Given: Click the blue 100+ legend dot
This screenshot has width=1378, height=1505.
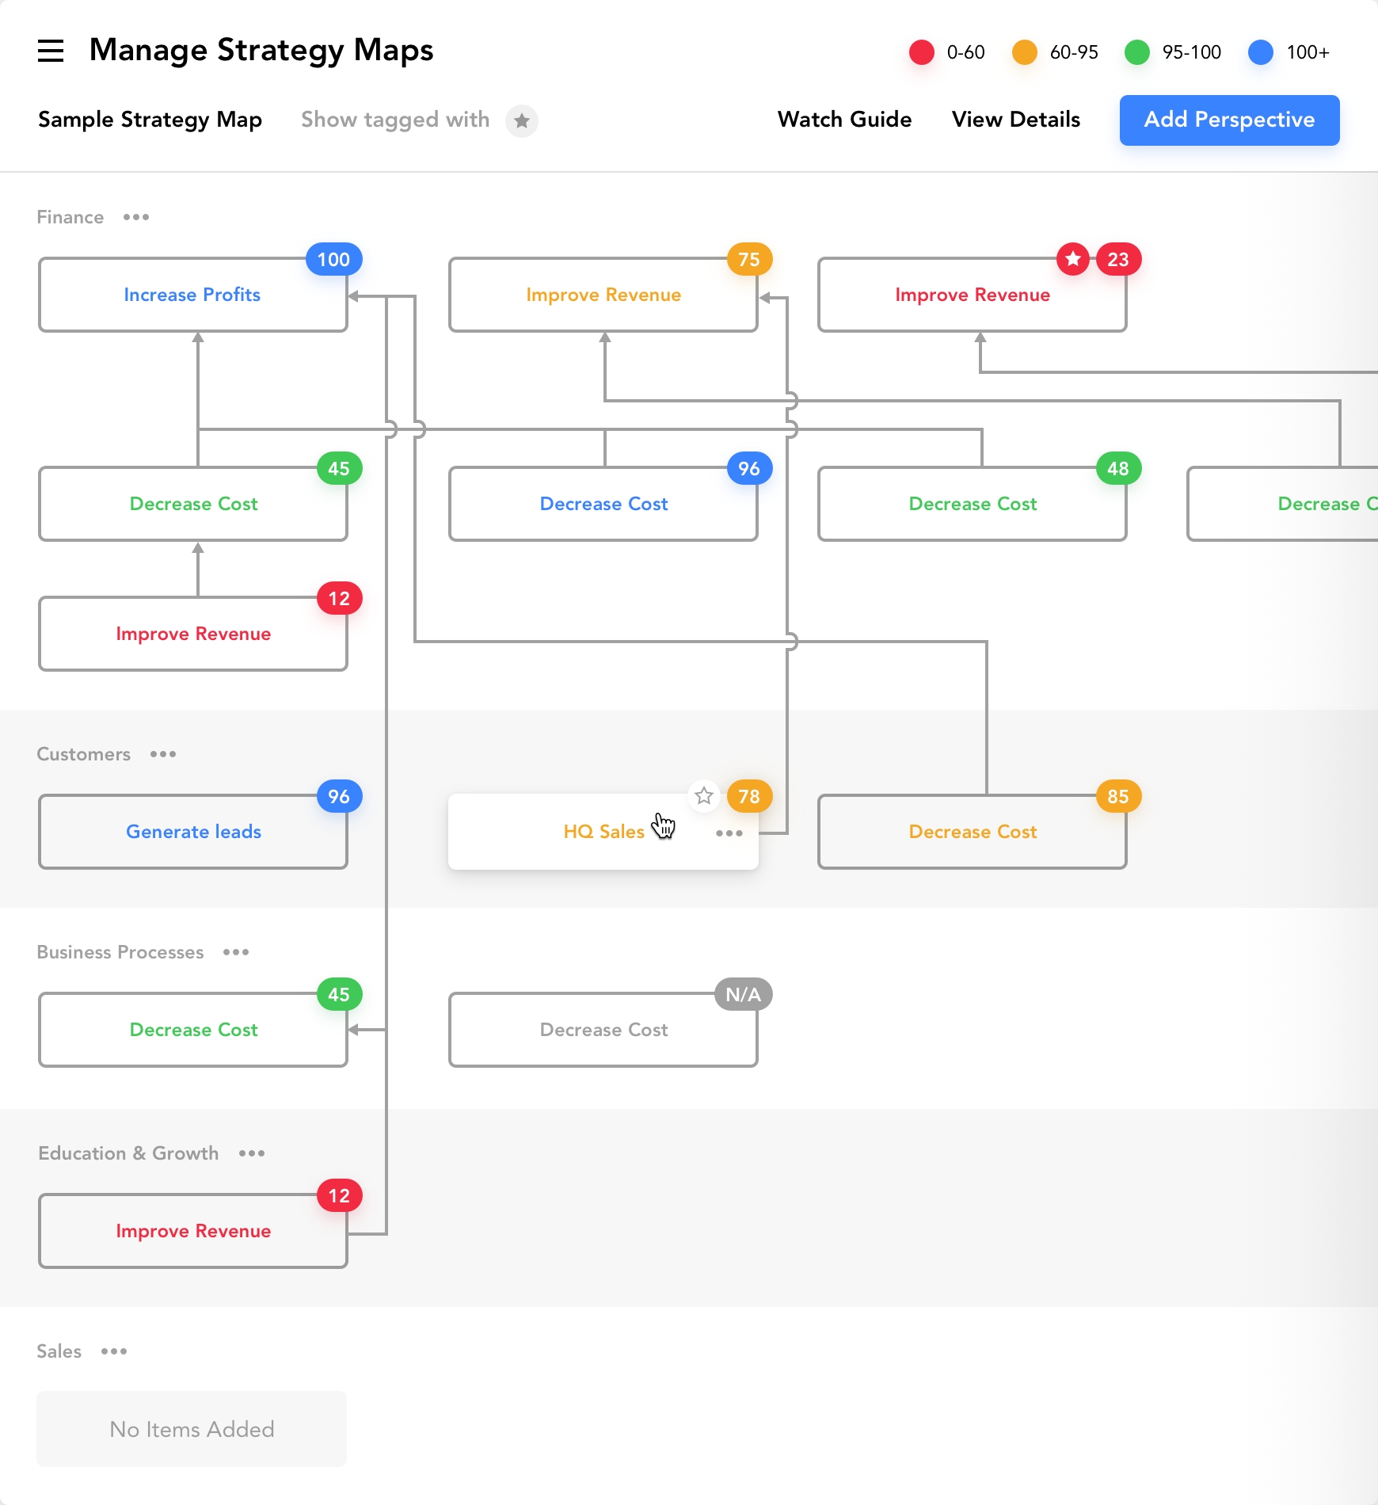Looking at the screenshot, I should (x=1260, y=52).
